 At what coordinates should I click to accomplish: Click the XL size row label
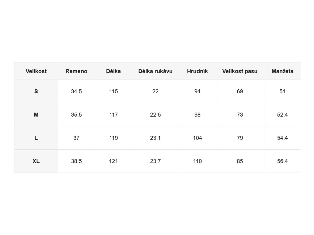[x=36, y=161]
